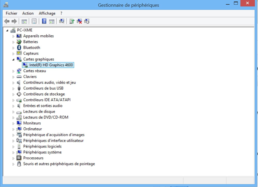Expand Contrôleurs audio, vidéo et jeu arrow
258x187 pixels.
[x=13, y=83]
